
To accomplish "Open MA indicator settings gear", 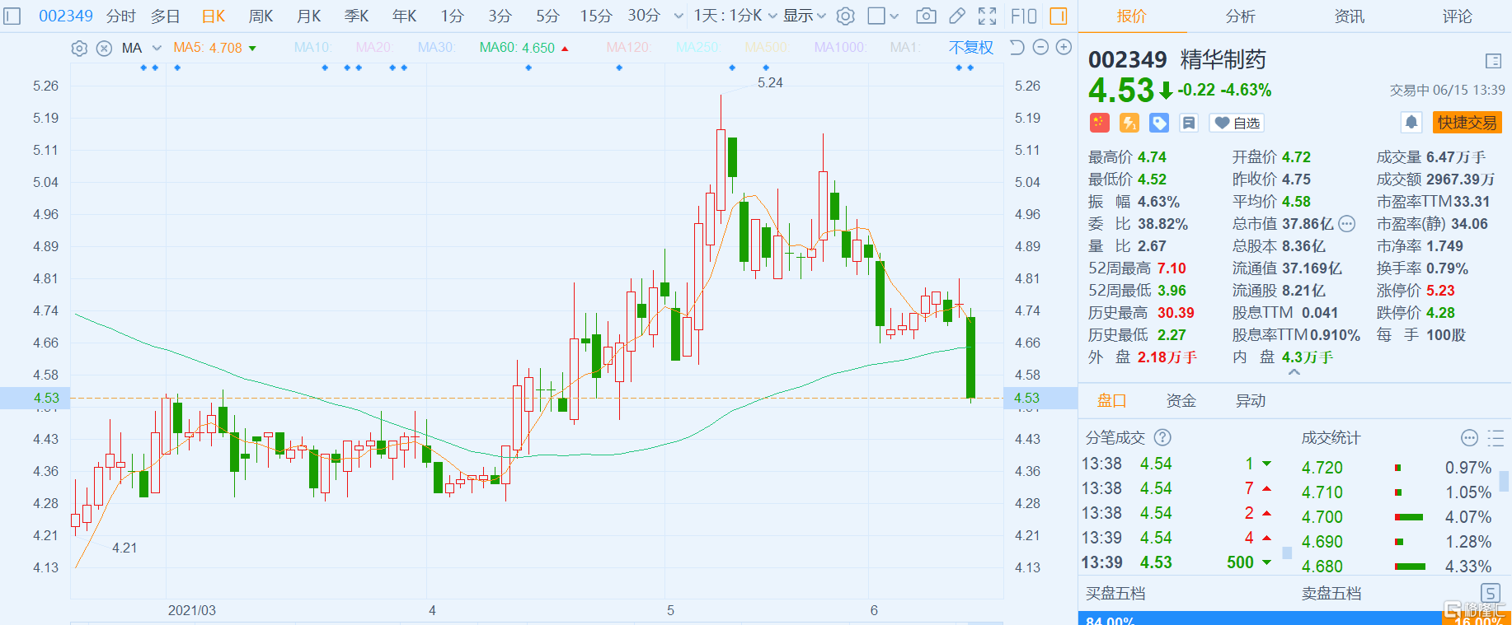I will pyautogui.click(x=79, y=48).
